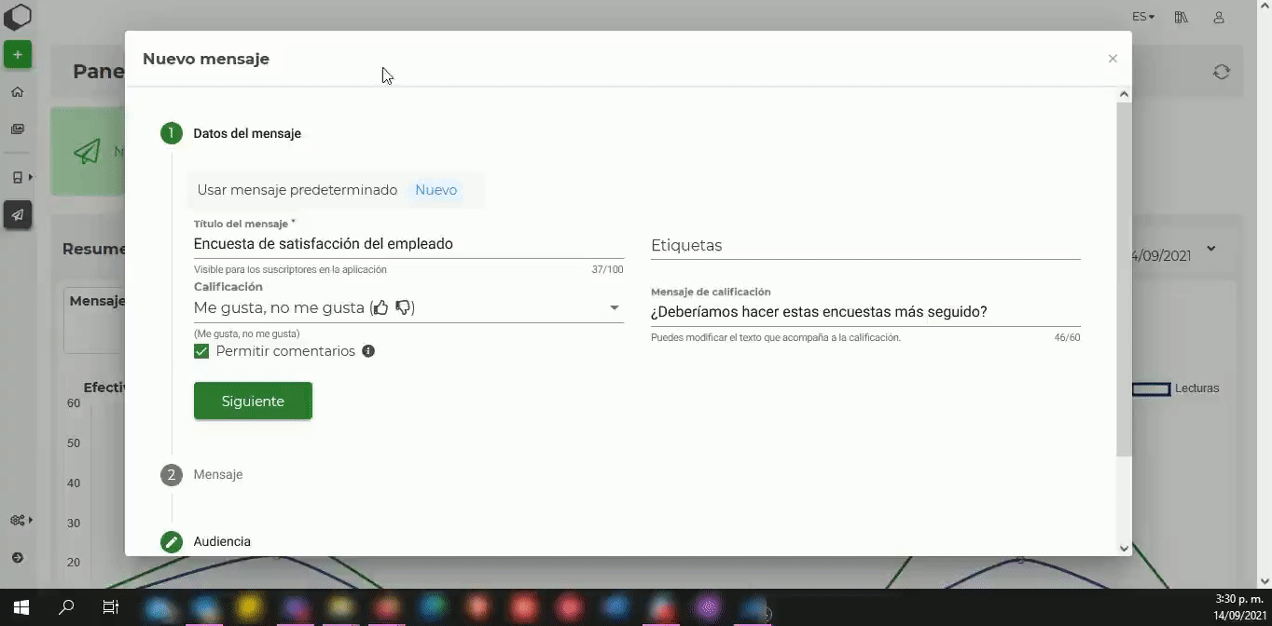Open the user profile icon
The image size is (1272, 626).
[1219, 17]
